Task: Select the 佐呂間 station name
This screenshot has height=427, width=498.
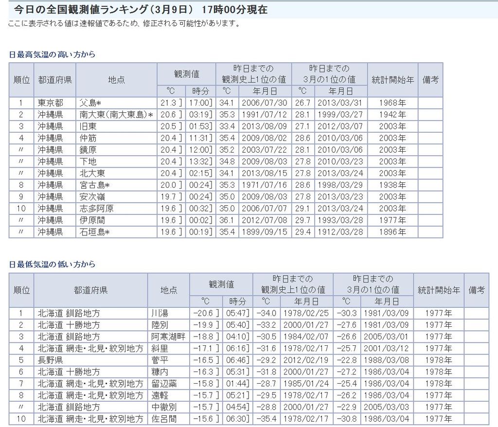Action: (164, 419)
